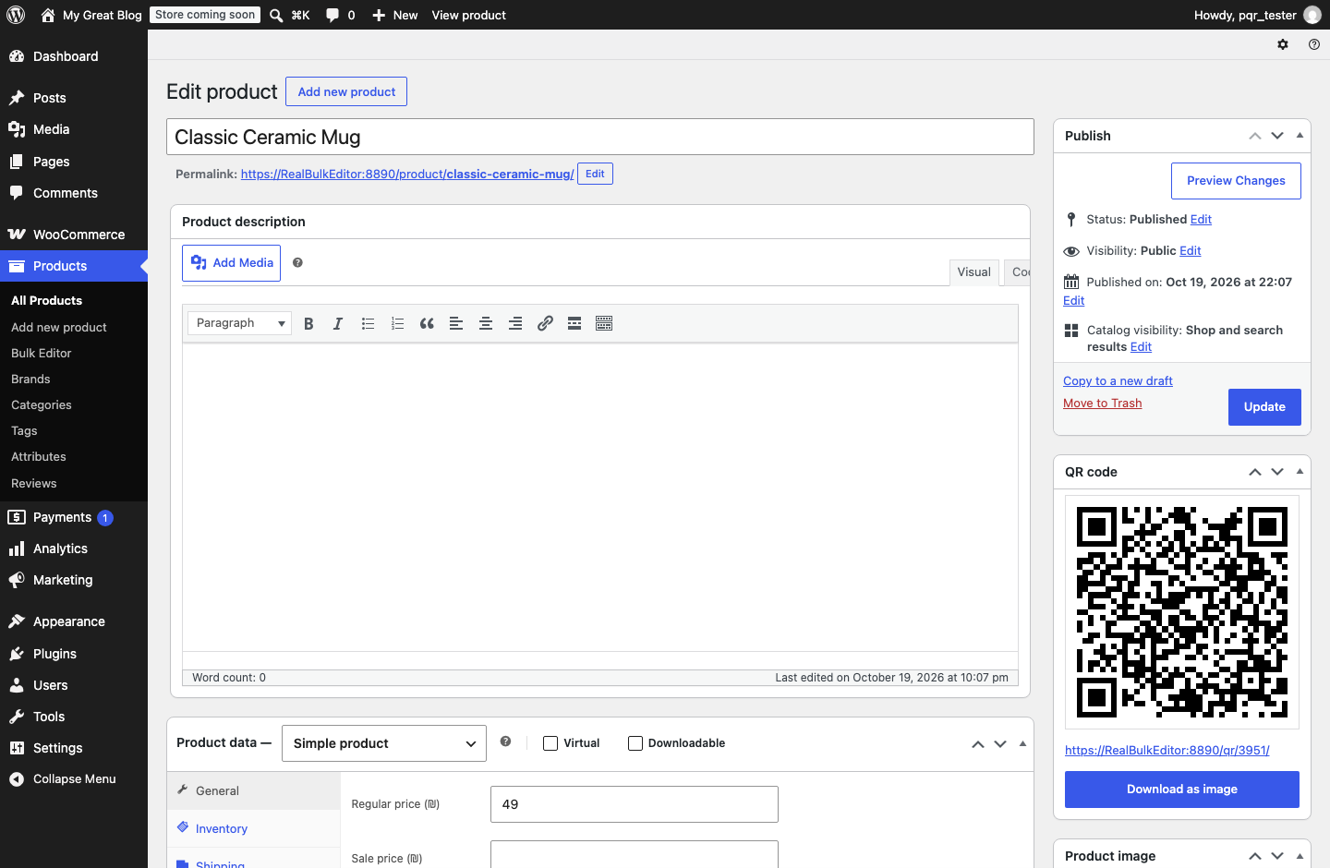Enable the Downloadable checkbox
The image size is (1330, 868).
pyautogui.click(x=635, y=743)
